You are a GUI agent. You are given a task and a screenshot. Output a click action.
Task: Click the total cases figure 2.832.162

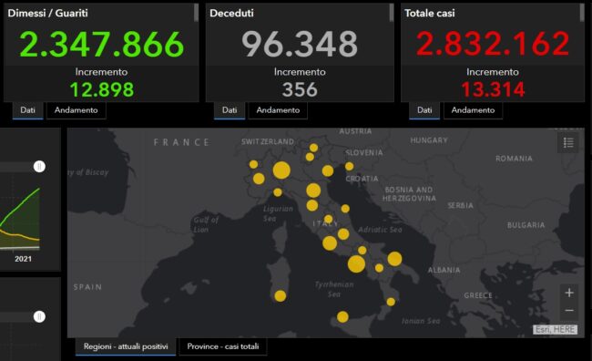click(493, 45)
